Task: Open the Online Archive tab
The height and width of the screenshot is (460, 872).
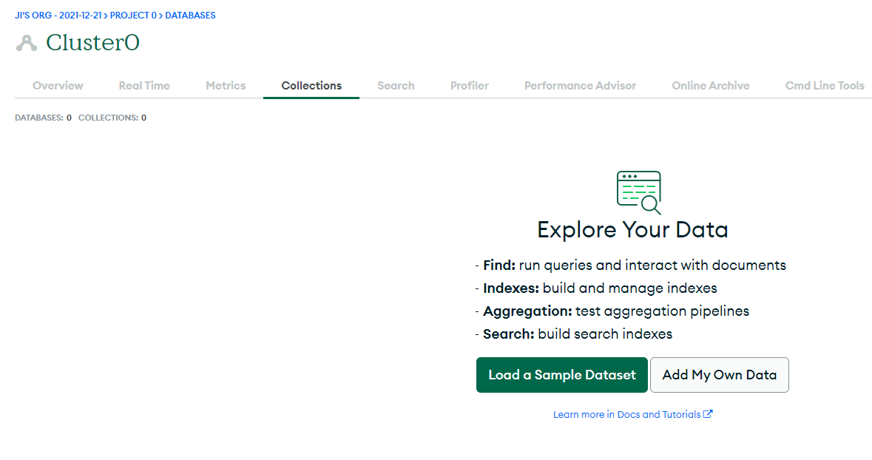Action: [x=711, y=86]
